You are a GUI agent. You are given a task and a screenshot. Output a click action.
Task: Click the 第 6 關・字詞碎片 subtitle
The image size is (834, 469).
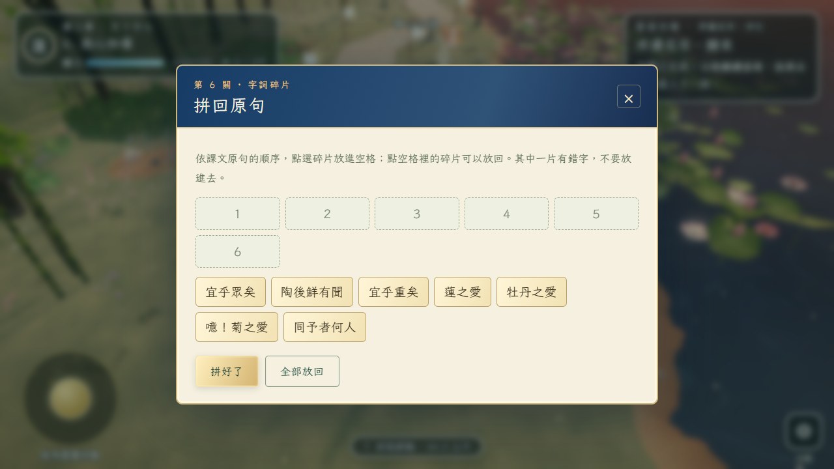[242, 85]
